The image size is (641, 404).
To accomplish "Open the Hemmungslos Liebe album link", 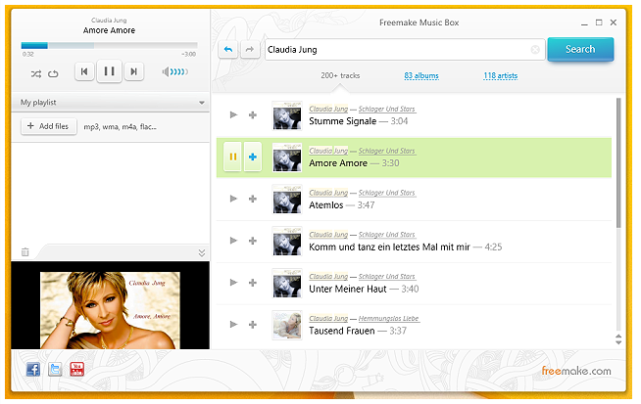I will (389, 318).
